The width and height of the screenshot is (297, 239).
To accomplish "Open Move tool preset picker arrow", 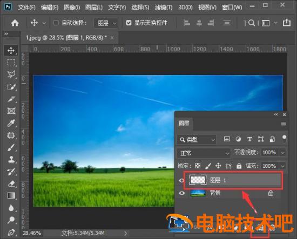I will pos(44,23).
